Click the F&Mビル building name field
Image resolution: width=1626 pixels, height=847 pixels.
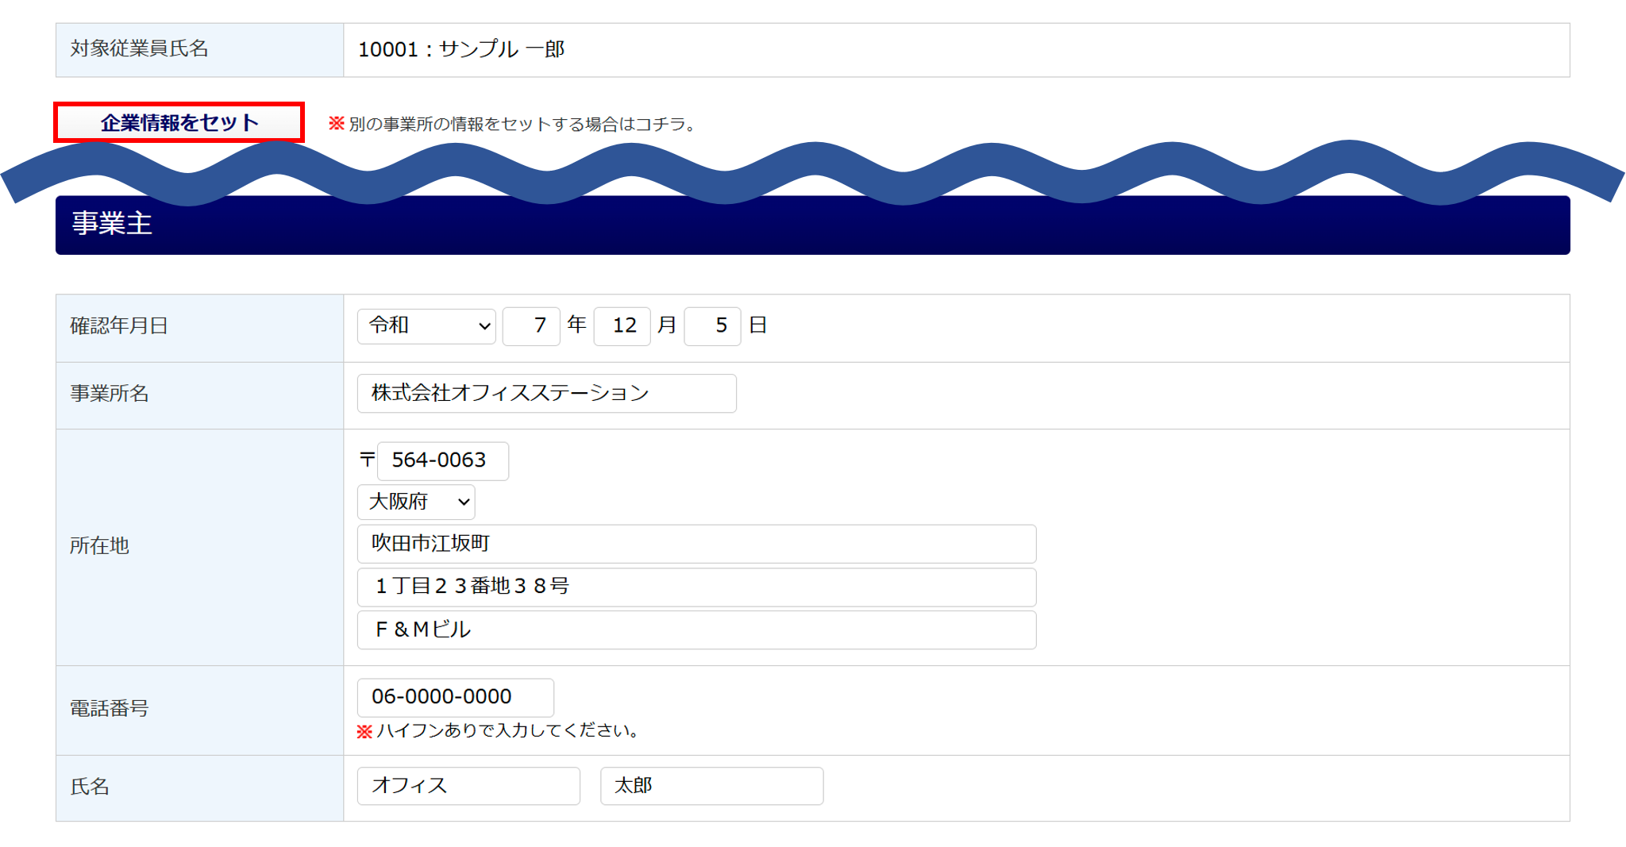coord(696,630)
